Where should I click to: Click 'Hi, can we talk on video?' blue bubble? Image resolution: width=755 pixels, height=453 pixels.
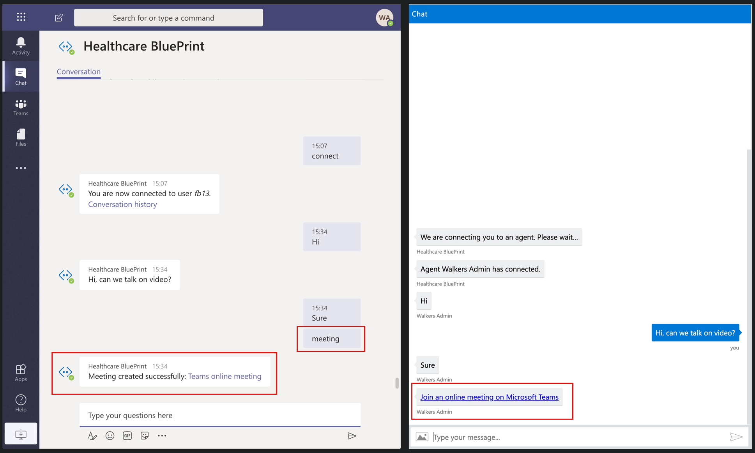[x=695, y=333]
